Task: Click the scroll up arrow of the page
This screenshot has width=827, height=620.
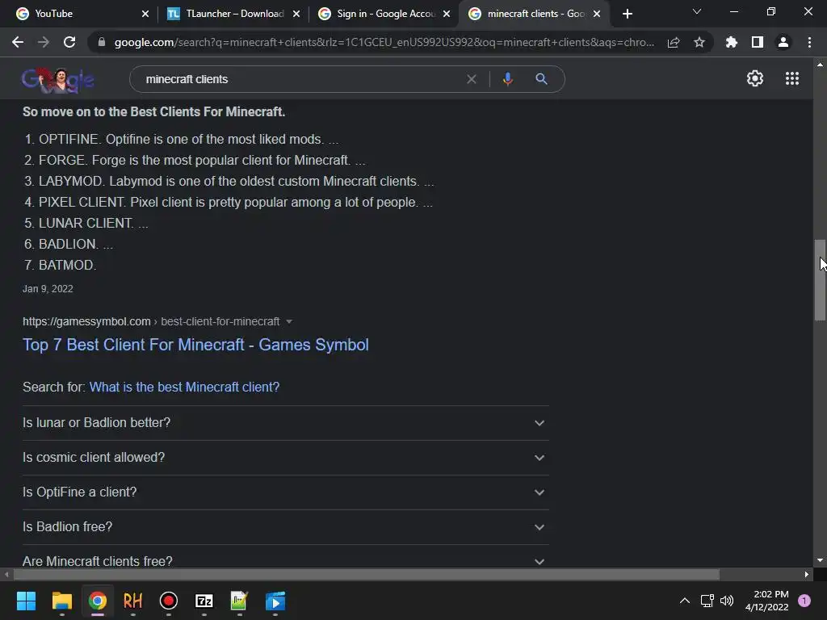Action: (x=820, y=65)
